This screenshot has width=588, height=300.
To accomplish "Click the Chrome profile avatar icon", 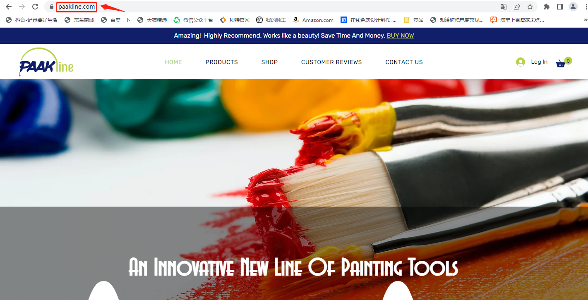I will (573, 7).
